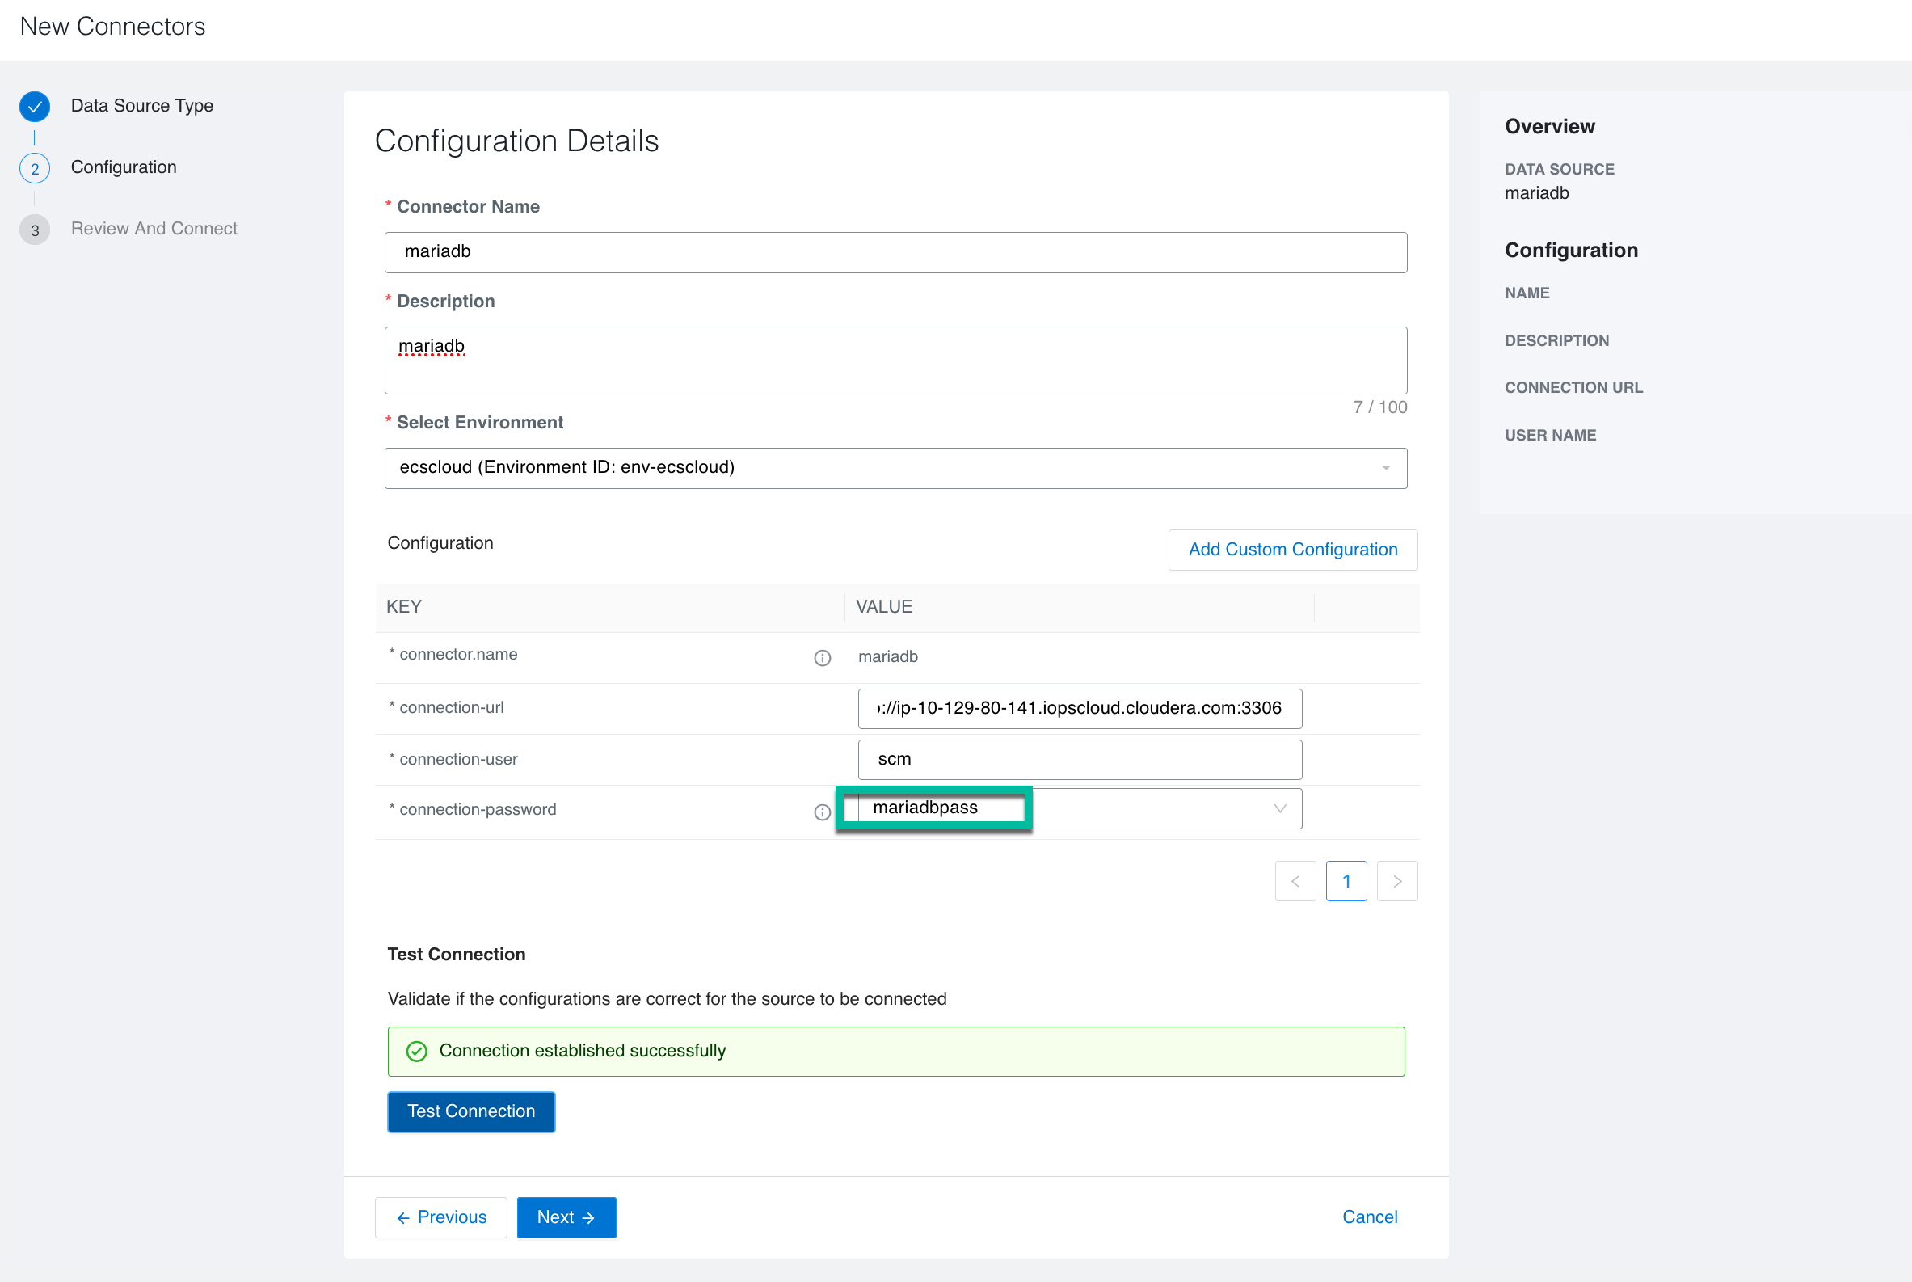Go to next page in configuration table
The image size is (1912, 1282).
[x=1397, y=881]
